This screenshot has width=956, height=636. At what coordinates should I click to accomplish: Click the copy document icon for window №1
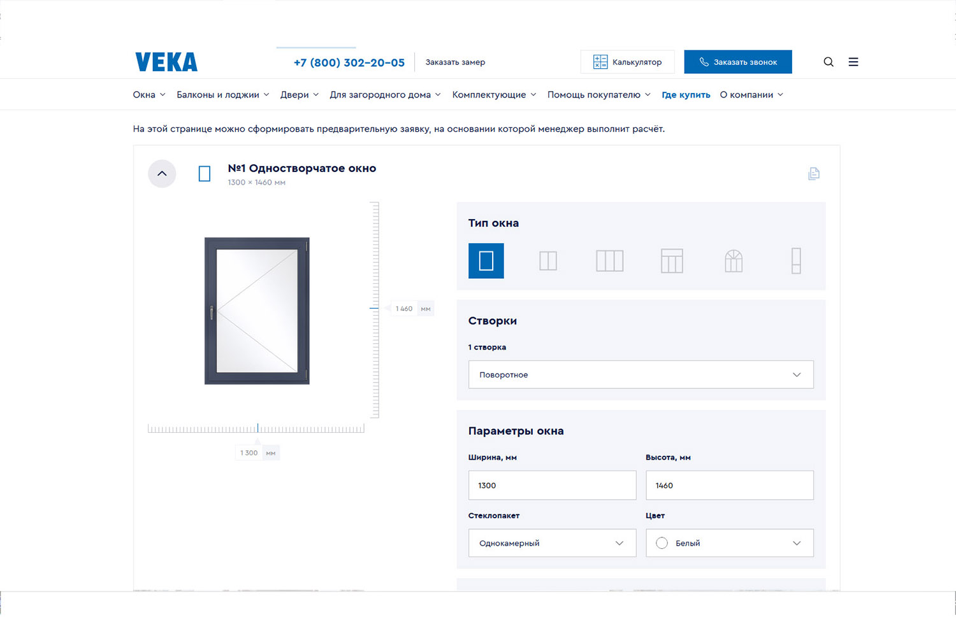(x=813, y=173)
